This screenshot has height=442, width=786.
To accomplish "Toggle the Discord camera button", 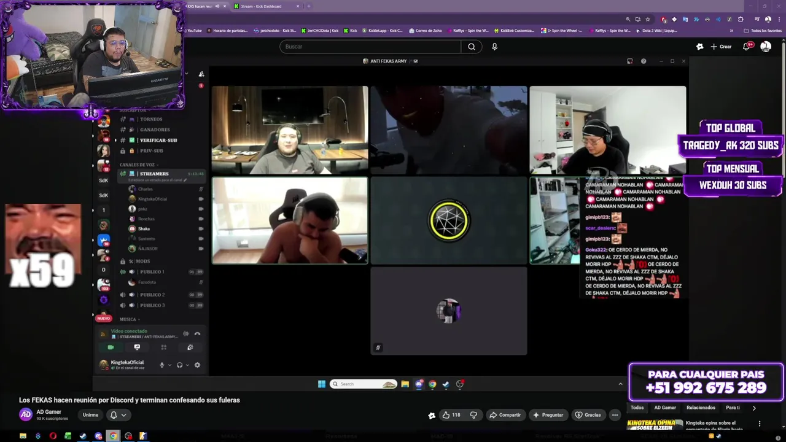I will click(x=111, y=347).
